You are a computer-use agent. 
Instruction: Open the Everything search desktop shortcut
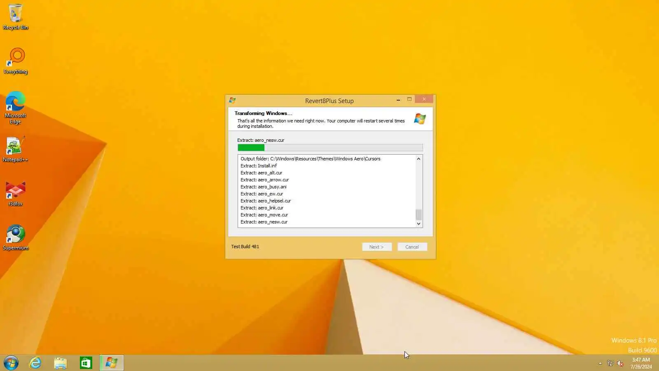tap(16, 61)
